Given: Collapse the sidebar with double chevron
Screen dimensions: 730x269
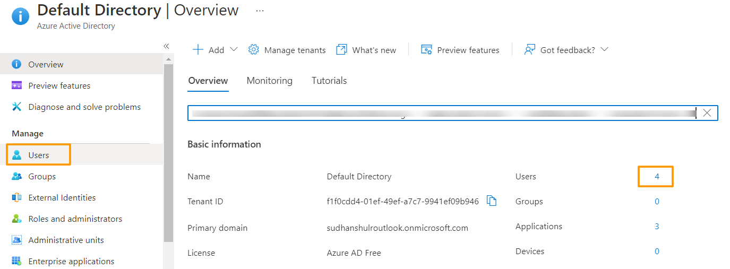Looking at the screenshot, I should (x=166, y=46).
